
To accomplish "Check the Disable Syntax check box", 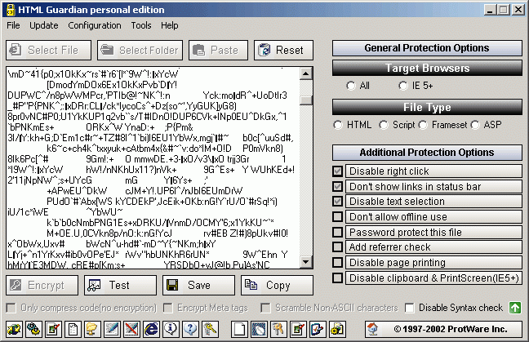I will 411,308.
